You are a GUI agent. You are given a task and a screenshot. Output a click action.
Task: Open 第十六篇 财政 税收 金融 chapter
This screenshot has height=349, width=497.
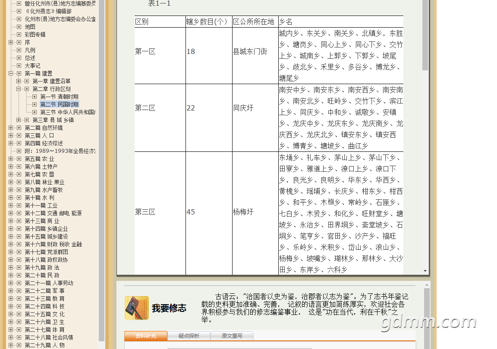(x=53, y=244)
